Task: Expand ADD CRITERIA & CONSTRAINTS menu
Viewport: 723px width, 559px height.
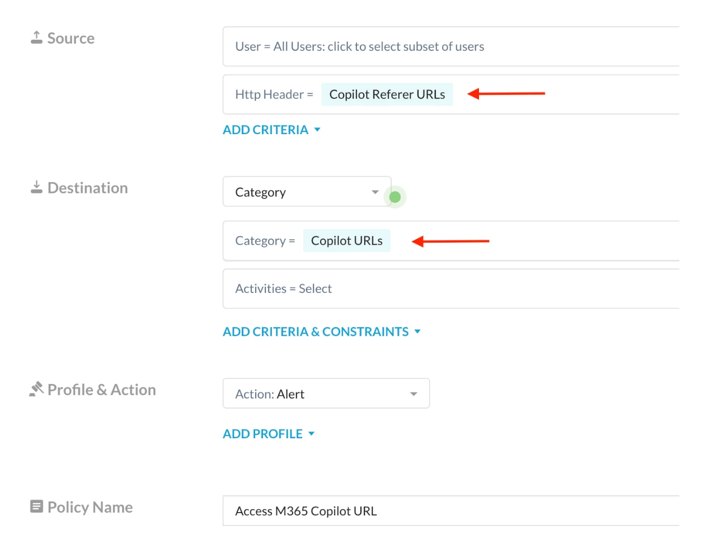Action: tap(321, 331)
